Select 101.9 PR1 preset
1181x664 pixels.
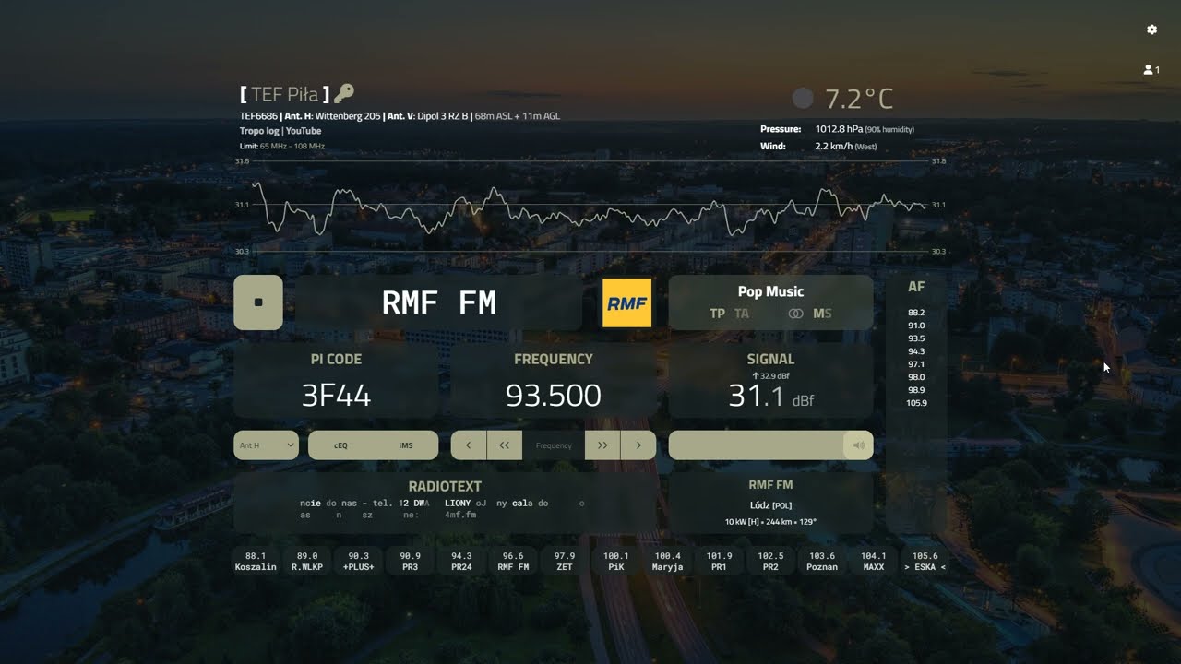tap(719, 562)
